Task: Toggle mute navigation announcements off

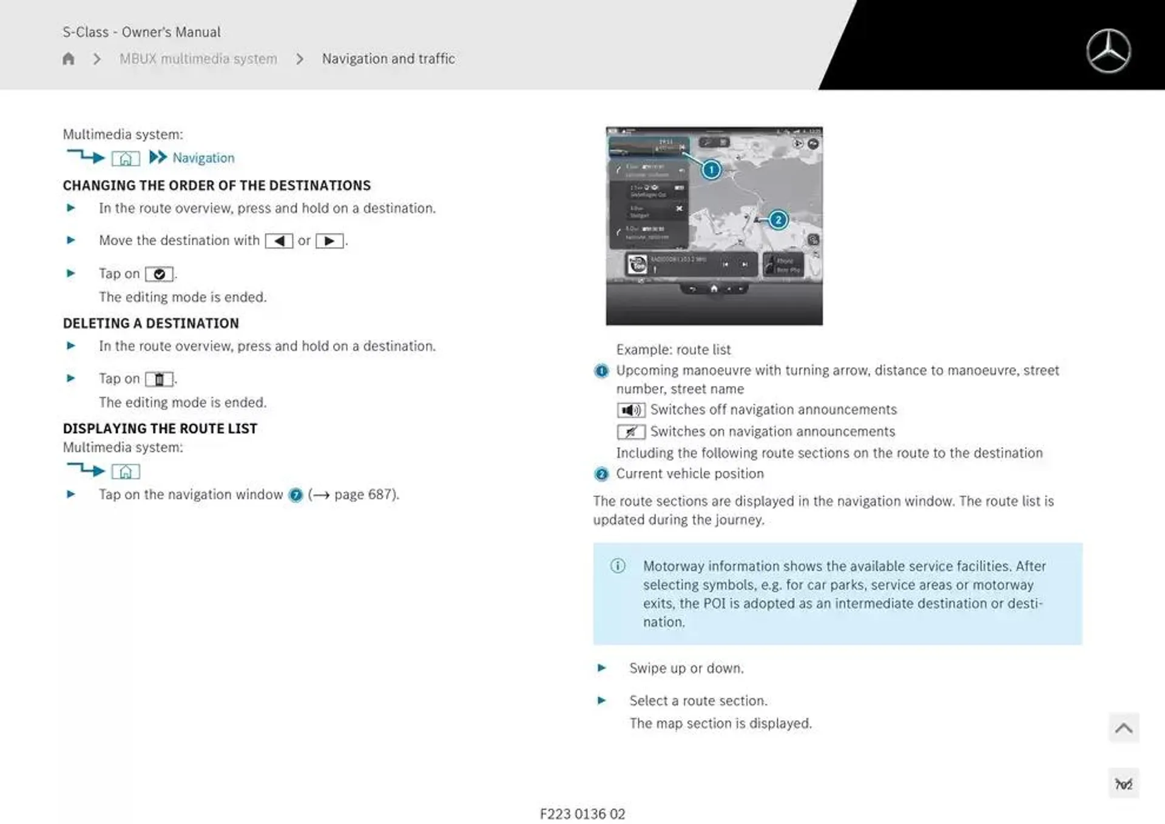Action: 630,410
